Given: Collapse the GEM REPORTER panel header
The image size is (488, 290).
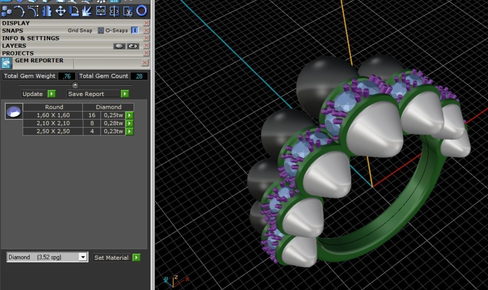Looking at the screenshot, I should tap(39, 61).
